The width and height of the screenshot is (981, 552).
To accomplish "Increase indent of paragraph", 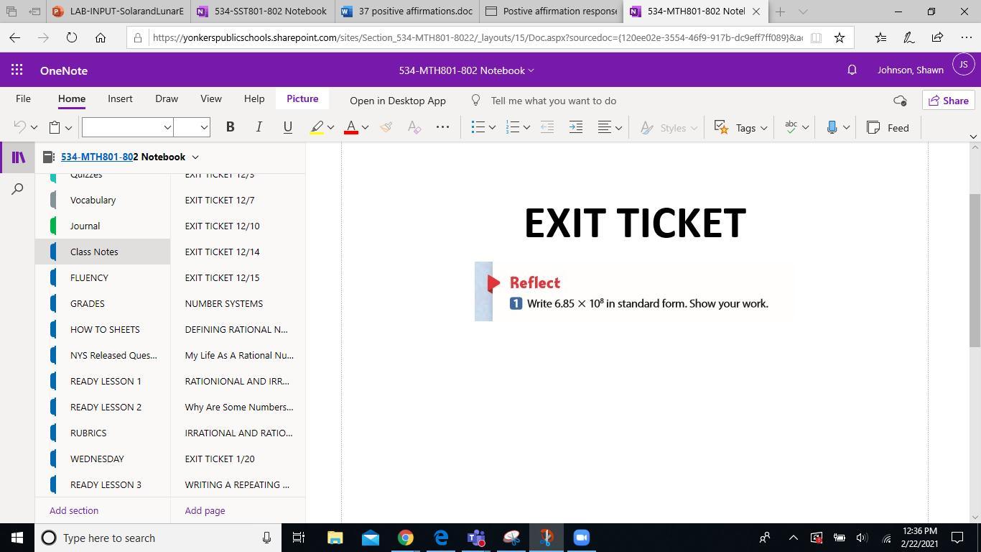I will click(576, 127).
